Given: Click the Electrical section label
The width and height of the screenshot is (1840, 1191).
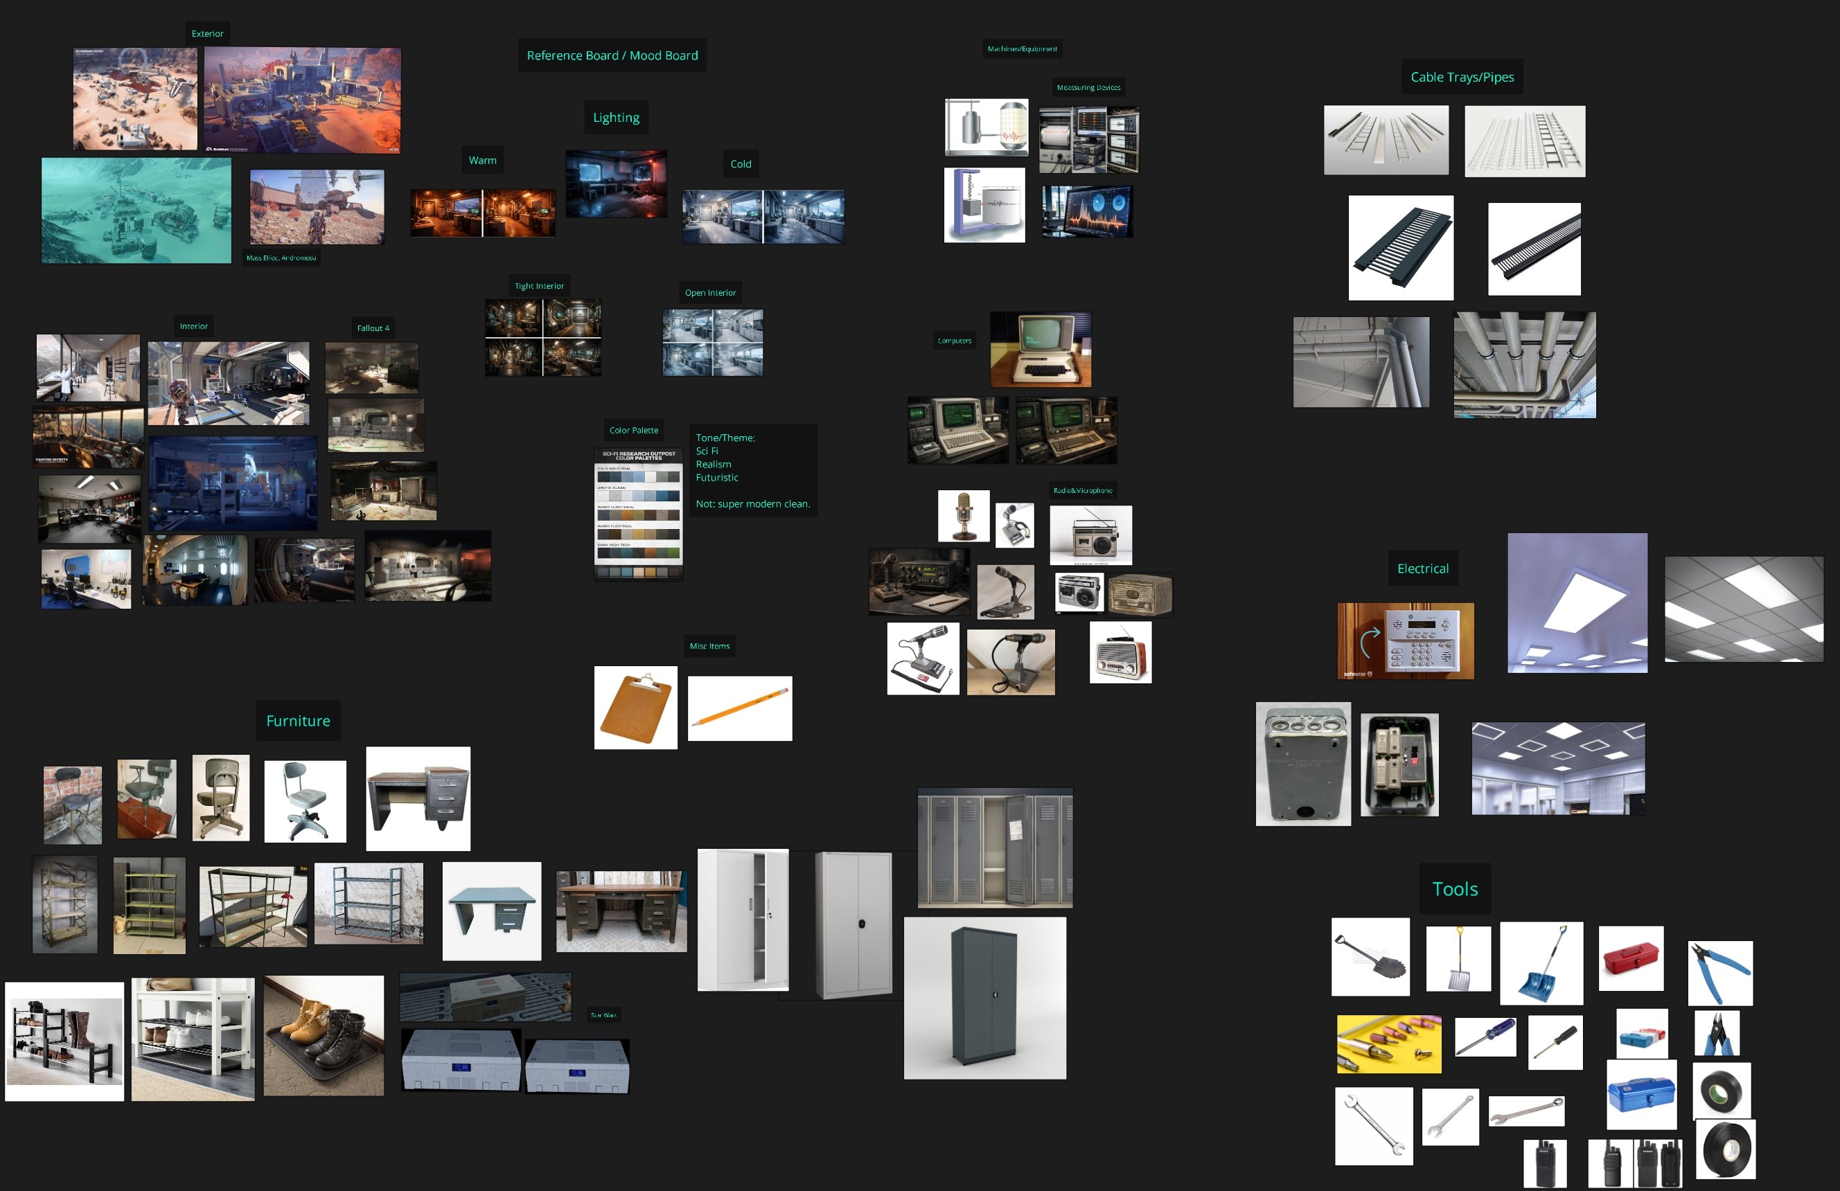Looking at the screenshot, I should coord(1422,568).
